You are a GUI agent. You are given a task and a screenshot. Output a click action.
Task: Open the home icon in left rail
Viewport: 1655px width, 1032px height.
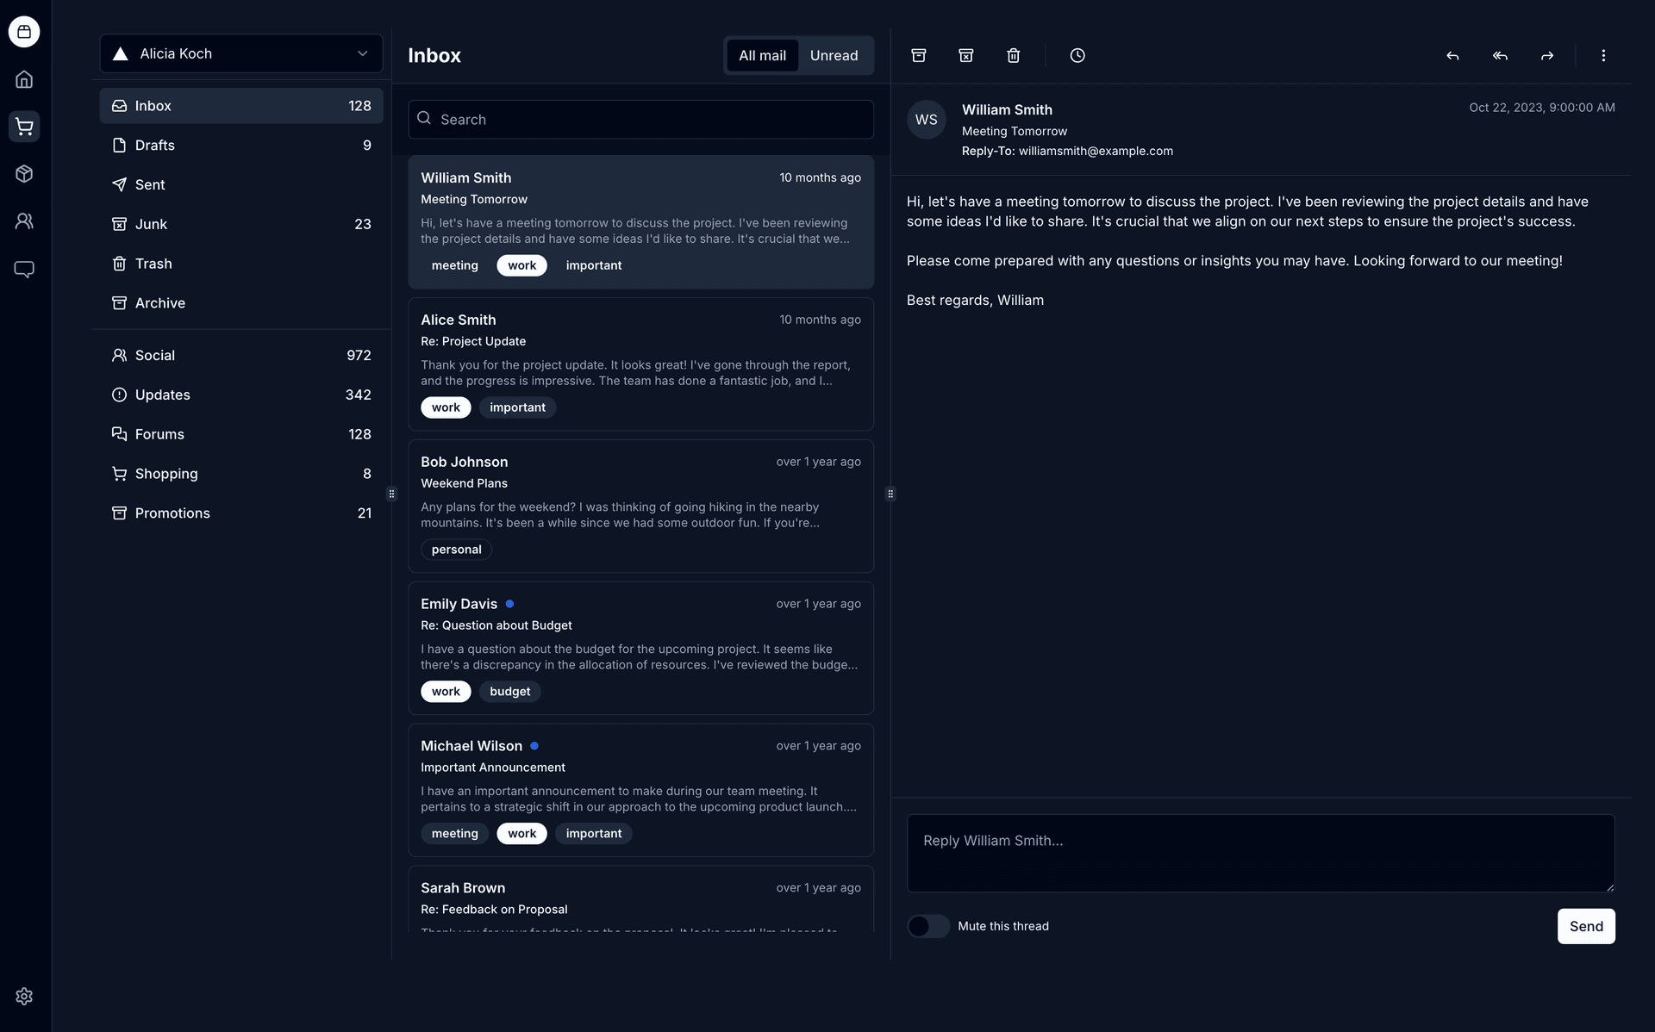click(24, 79)
